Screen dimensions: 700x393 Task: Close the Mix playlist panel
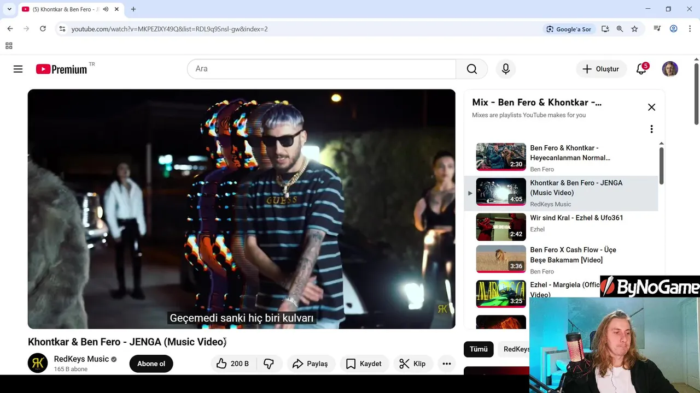point(651,107)
